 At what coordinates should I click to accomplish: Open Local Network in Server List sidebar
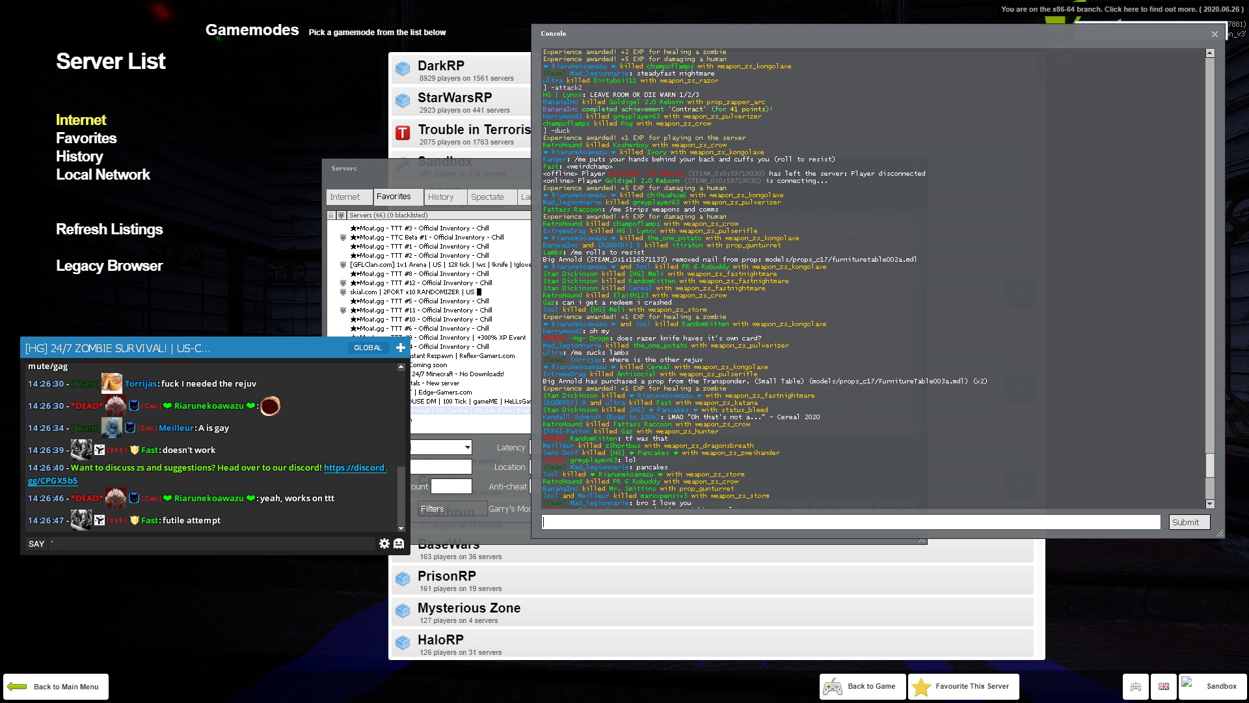point(103,174)
